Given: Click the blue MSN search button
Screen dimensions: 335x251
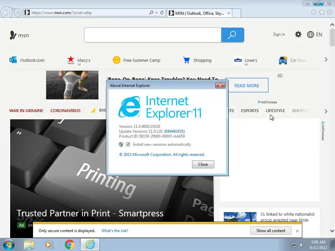Looking at the screenshot, I should [233, 35].
